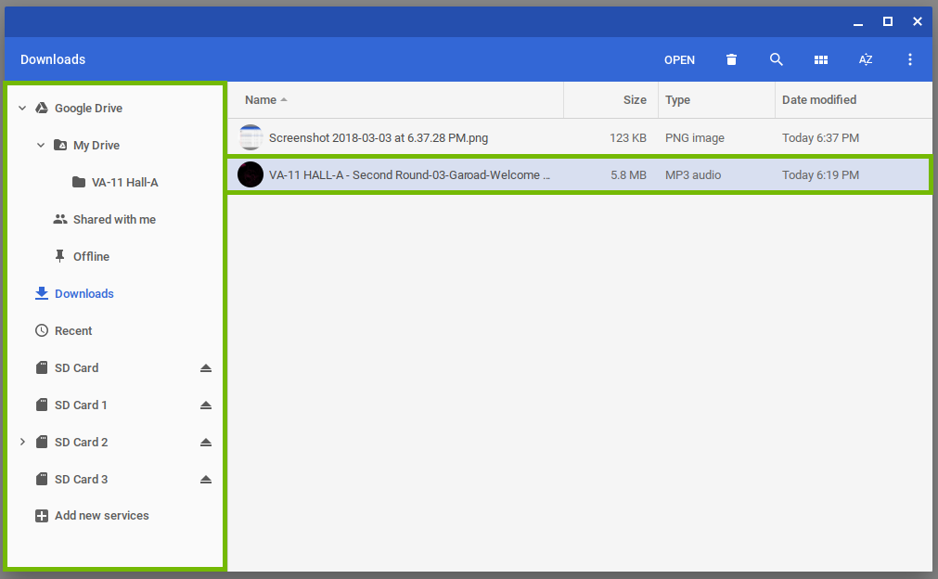Image resolution: width=938 pixels, height=579 pixels.
Task: Toggle the Name column sort order
Action: coord(260,99)
